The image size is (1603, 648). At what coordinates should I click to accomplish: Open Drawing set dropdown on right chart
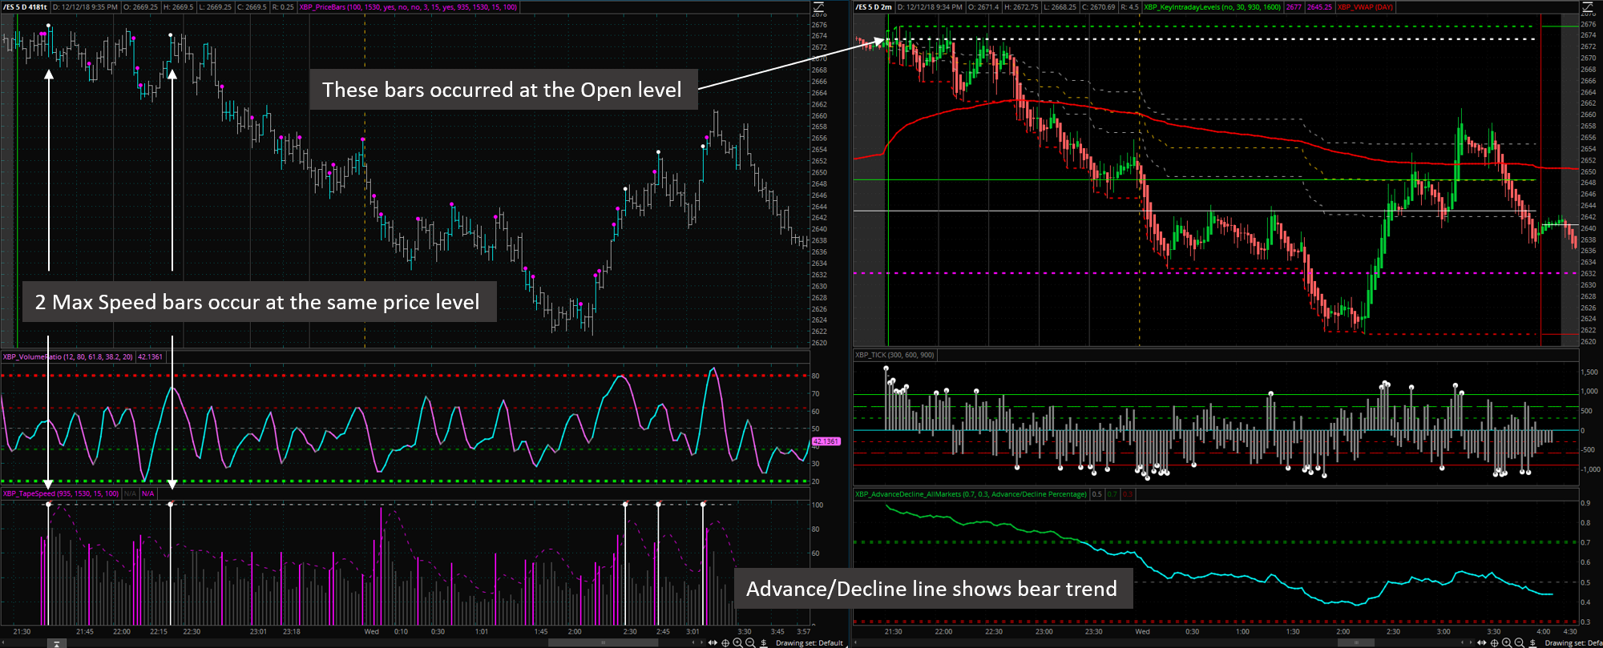(x=1573, y=643)
